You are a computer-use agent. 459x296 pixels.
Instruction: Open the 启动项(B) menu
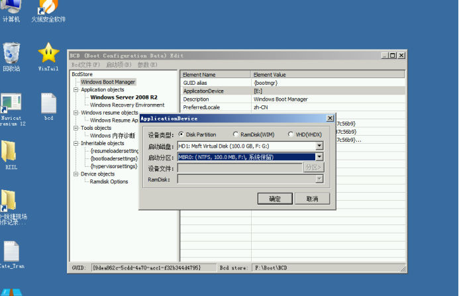click(x=117, y=65)
